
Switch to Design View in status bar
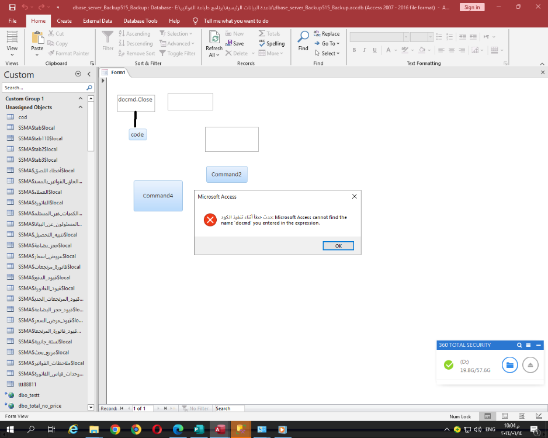(x=539, y=416)
